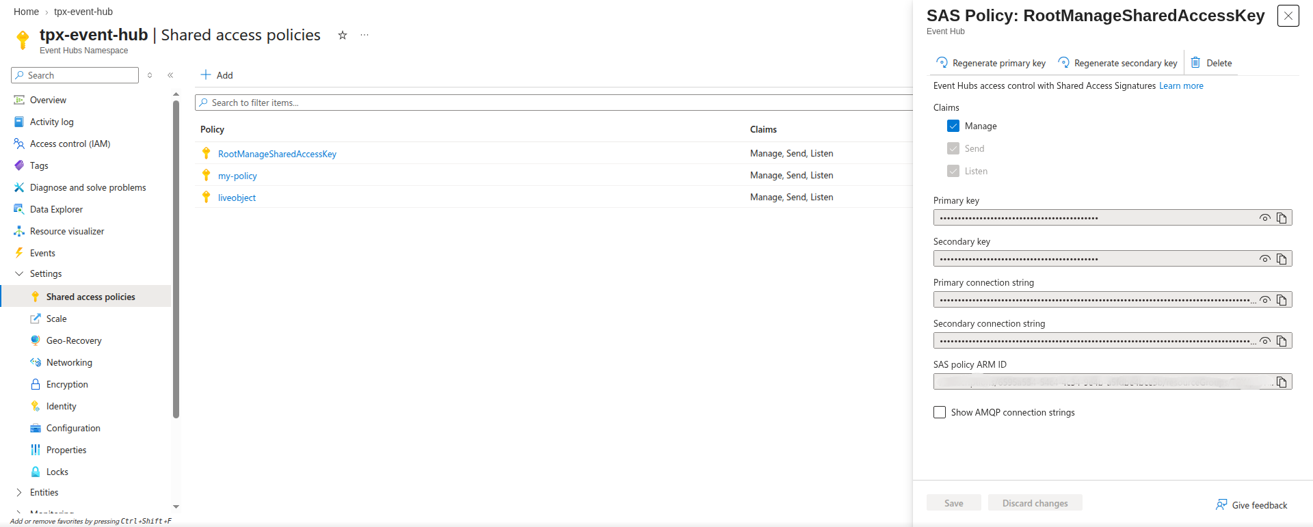
Task: Open Diagnose and solve problems icon
Action: (x=19, y=187)
